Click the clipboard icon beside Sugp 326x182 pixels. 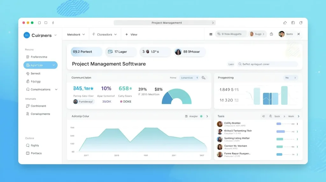click(x=271, y=34)
